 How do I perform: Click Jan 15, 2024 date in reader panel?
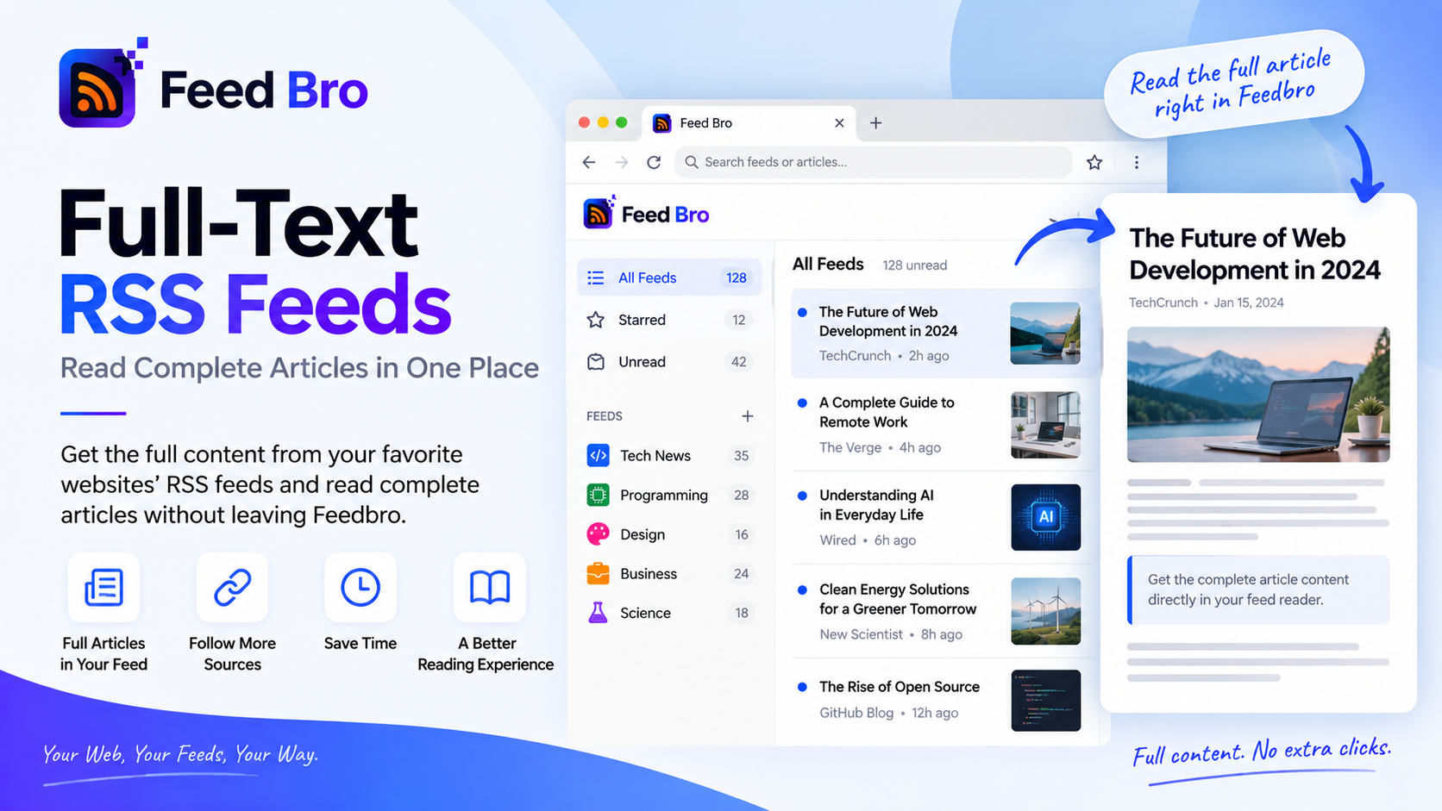point(1249,303)
